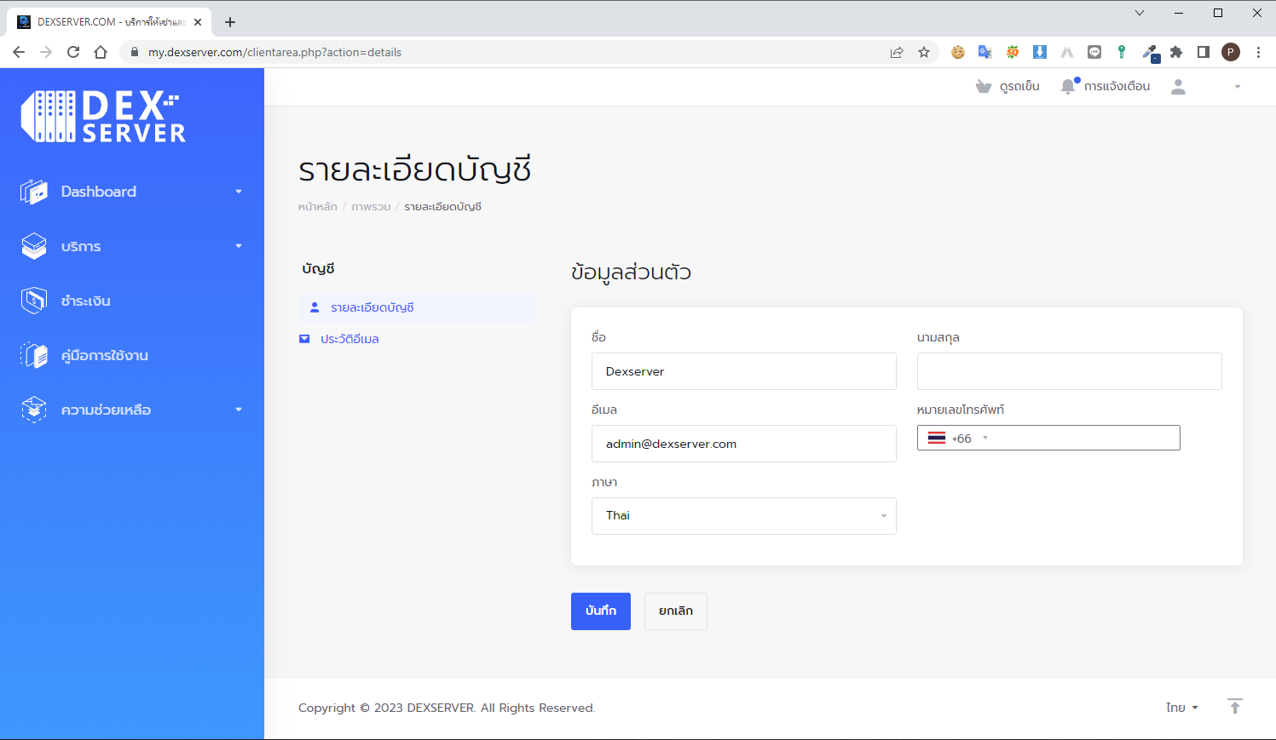
Task: Open the ภาษา language dropdown showing Thai
Action: click(x=743, y=515)
